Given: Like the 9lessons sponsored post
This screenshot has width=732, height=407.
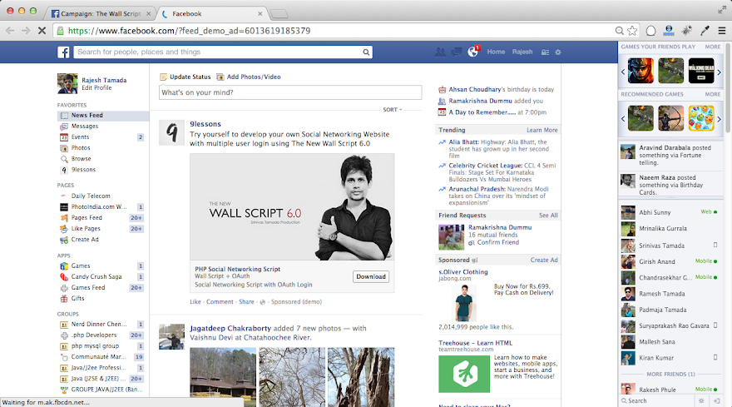Looking at the screenshot, I should 195,302.
